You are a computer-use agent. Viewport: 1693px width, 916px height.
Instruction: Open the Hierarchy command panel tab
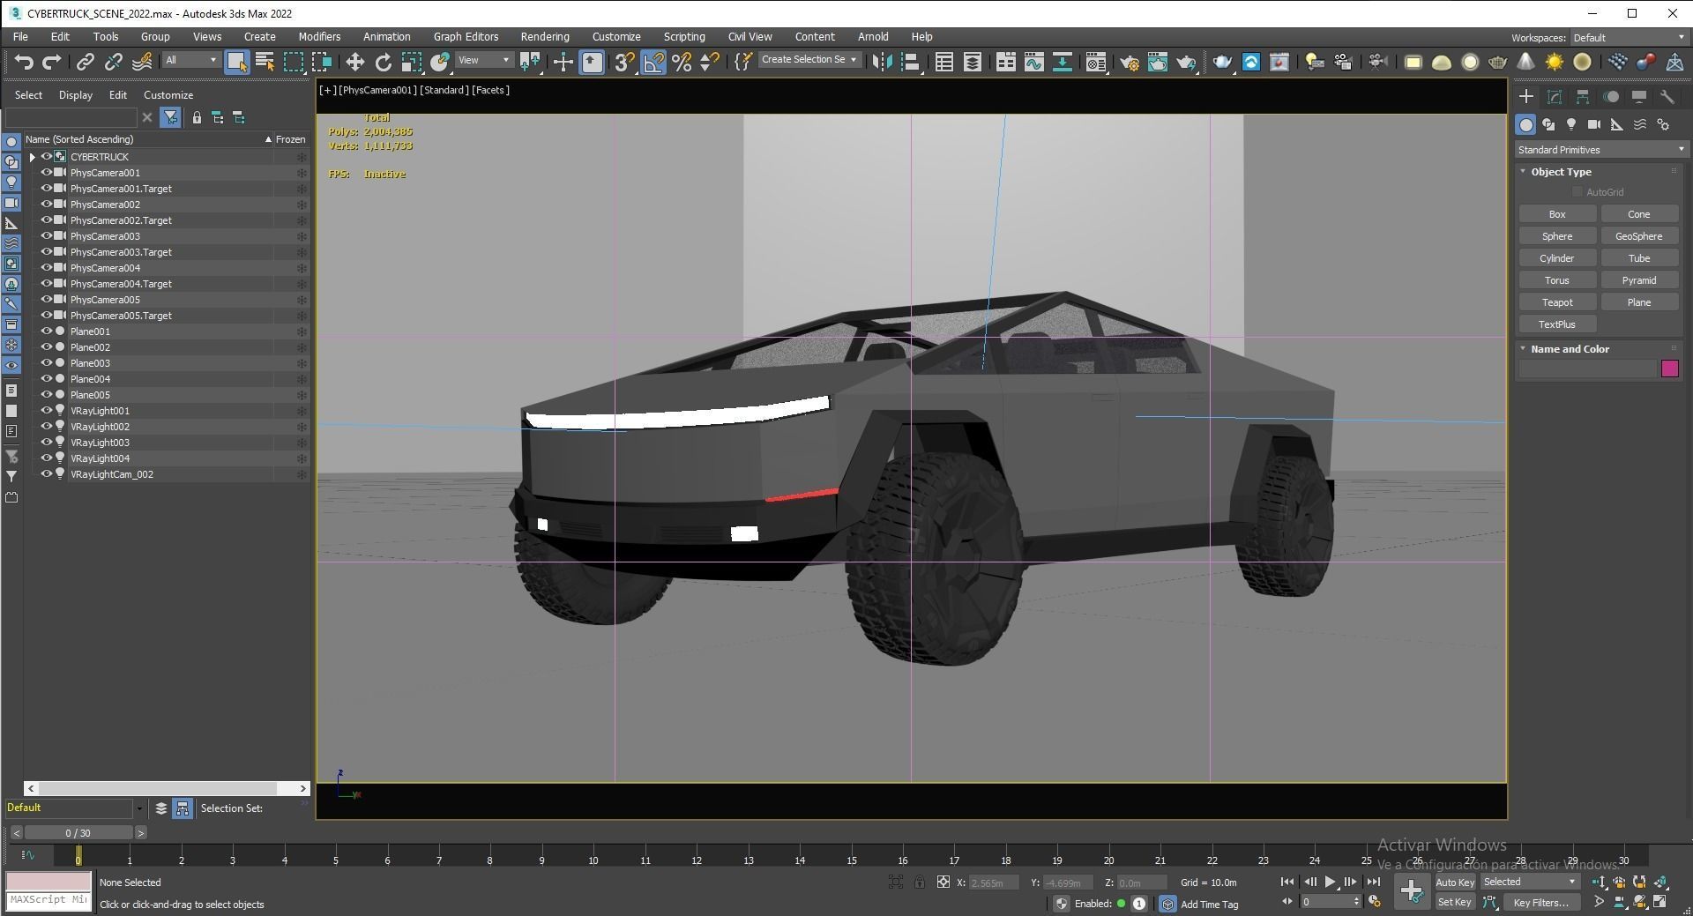pyautogui.click(x=1583, y=97)
